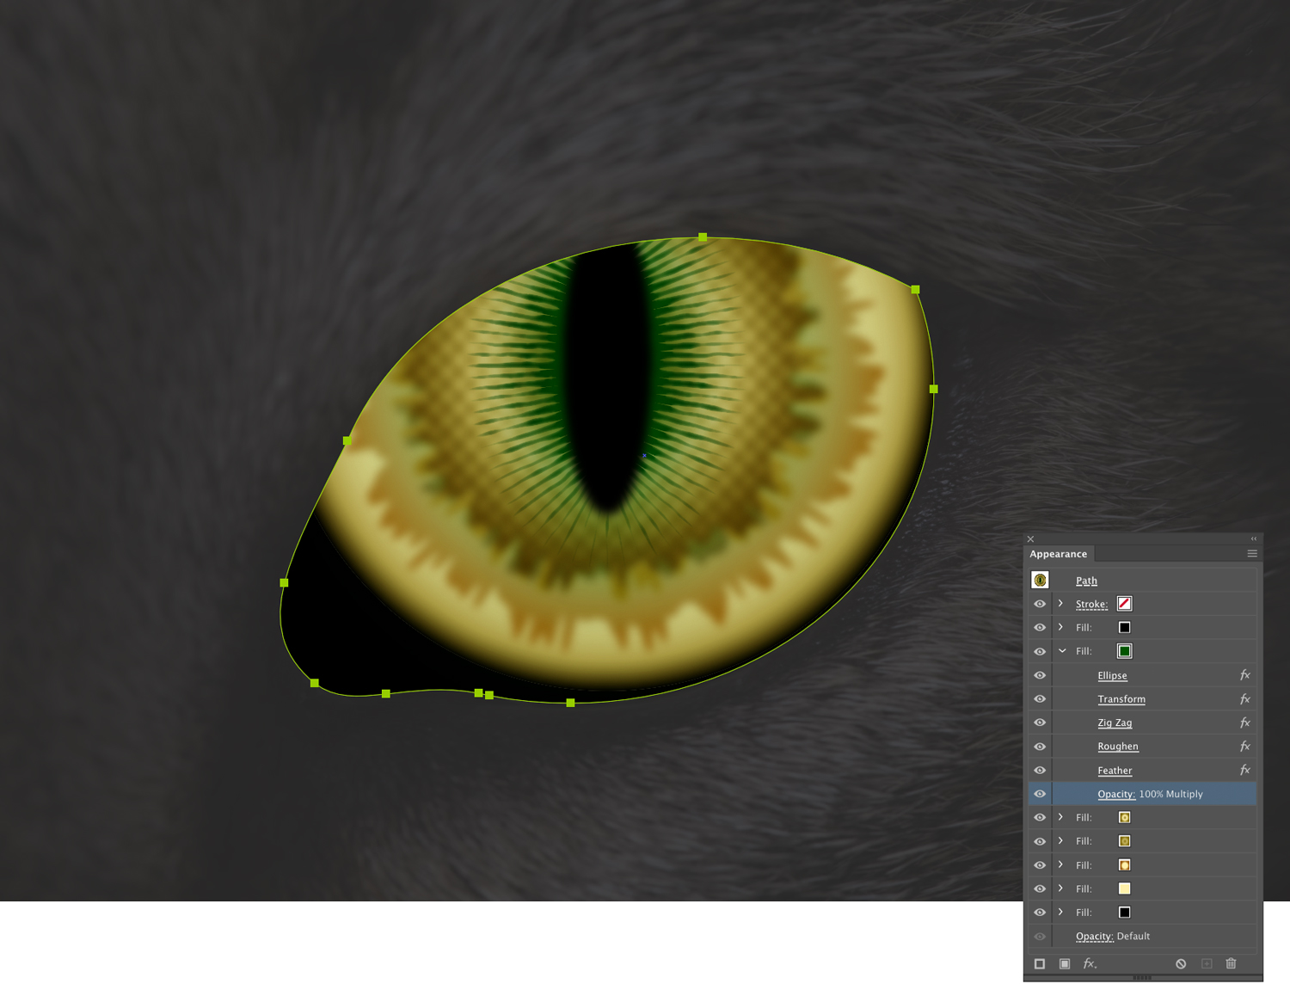Viewport: 1290px width, 990px height.
Task: Duplicate the selected appearance item
Action: [1206, 963]
